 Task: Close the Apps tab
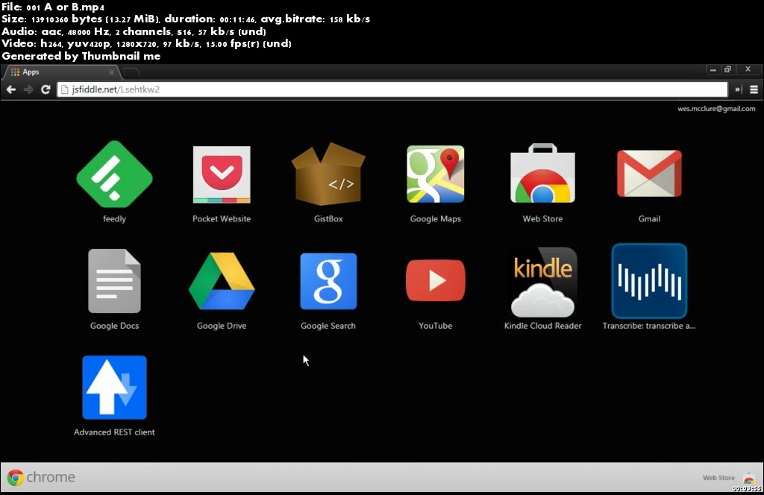112,72
